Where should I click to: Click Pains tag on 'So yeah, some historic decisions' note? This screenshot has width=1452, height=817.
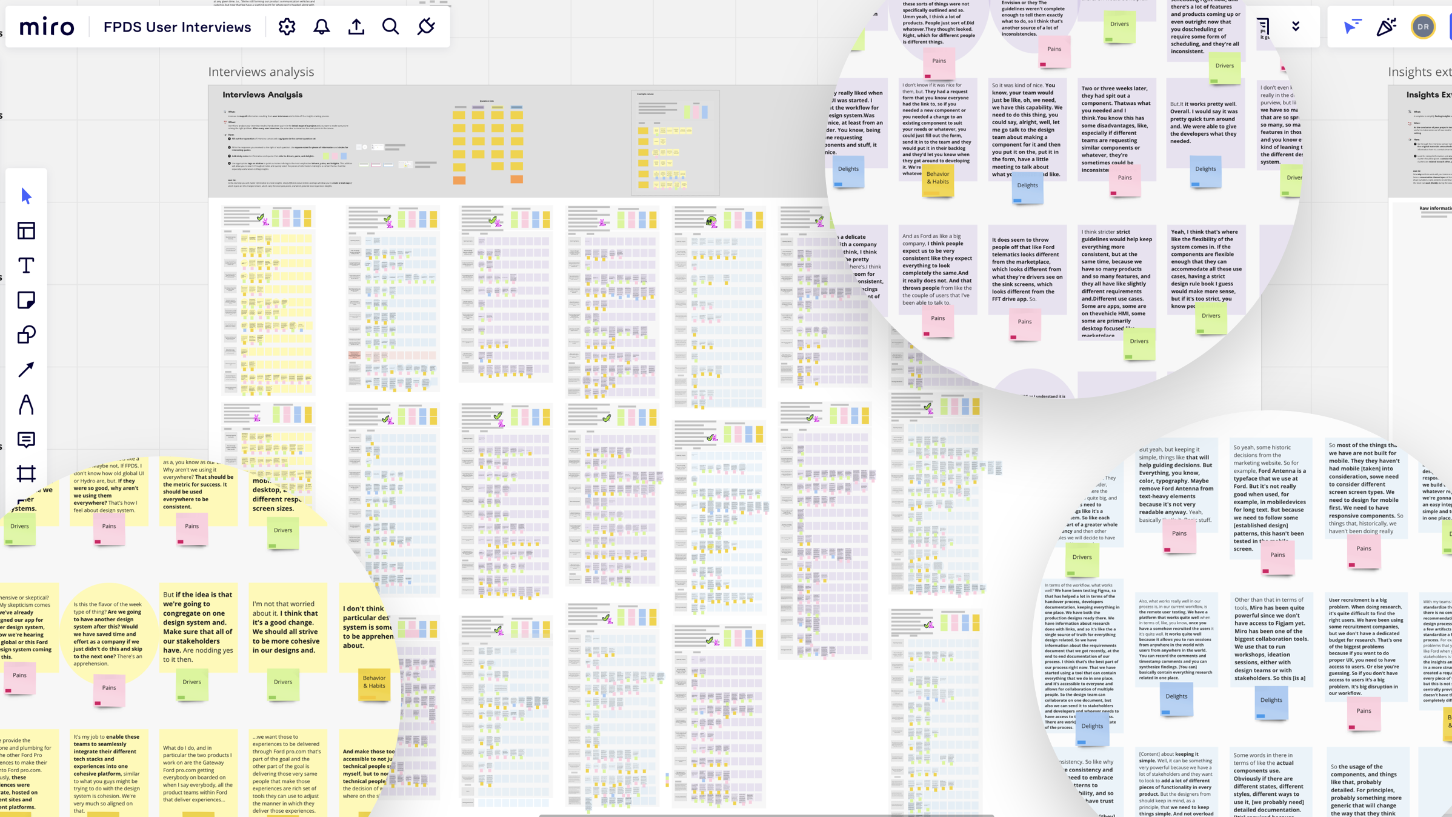tap(1277, 558)
